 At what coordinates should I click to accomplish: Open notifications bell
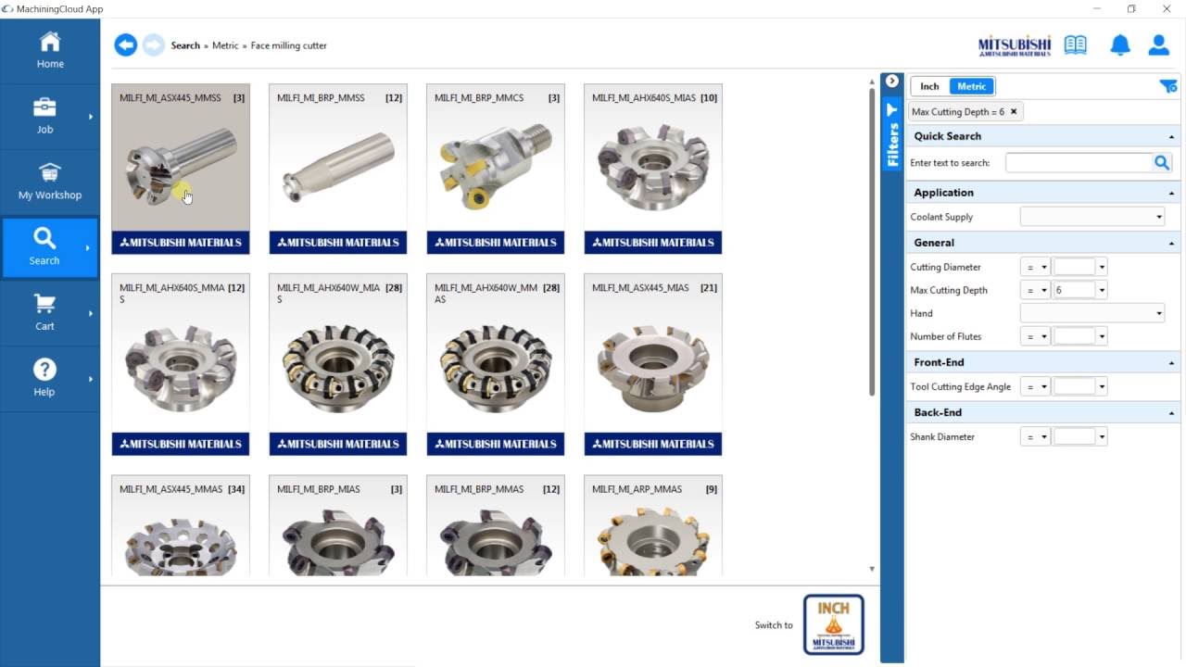pyautogui.click(x=1120, y=45)
